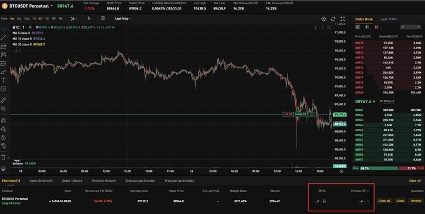The image size is (425, 214).
Task: Select the text annotation tool
Action: [3, 80]
